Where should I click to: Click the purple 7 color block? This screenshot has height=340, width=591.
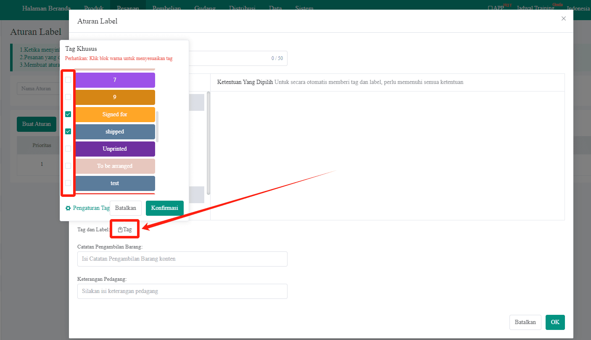[x=115, y=80]
